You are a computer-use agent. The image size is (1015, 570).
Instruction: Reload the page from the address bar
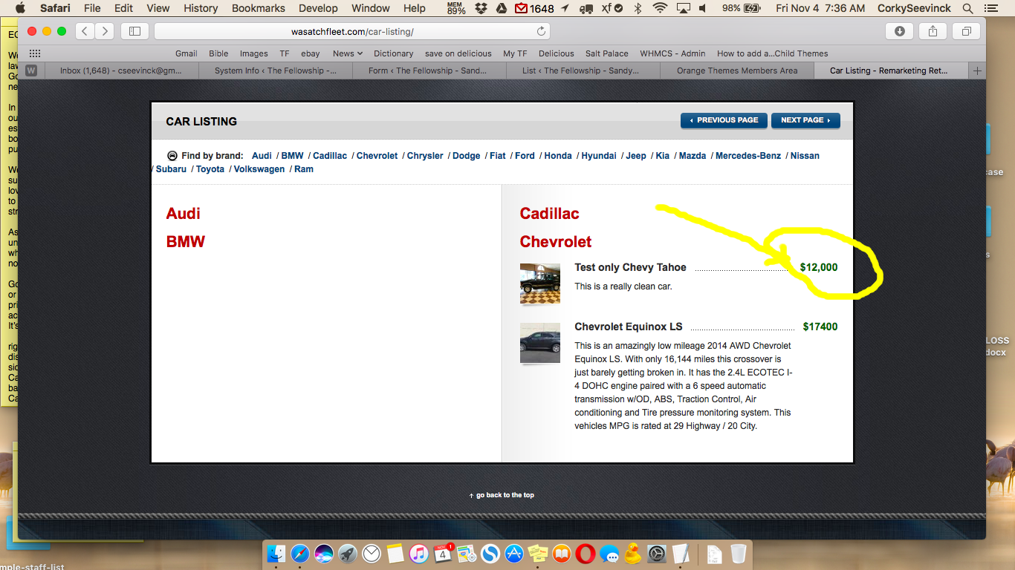click(541, 31)
